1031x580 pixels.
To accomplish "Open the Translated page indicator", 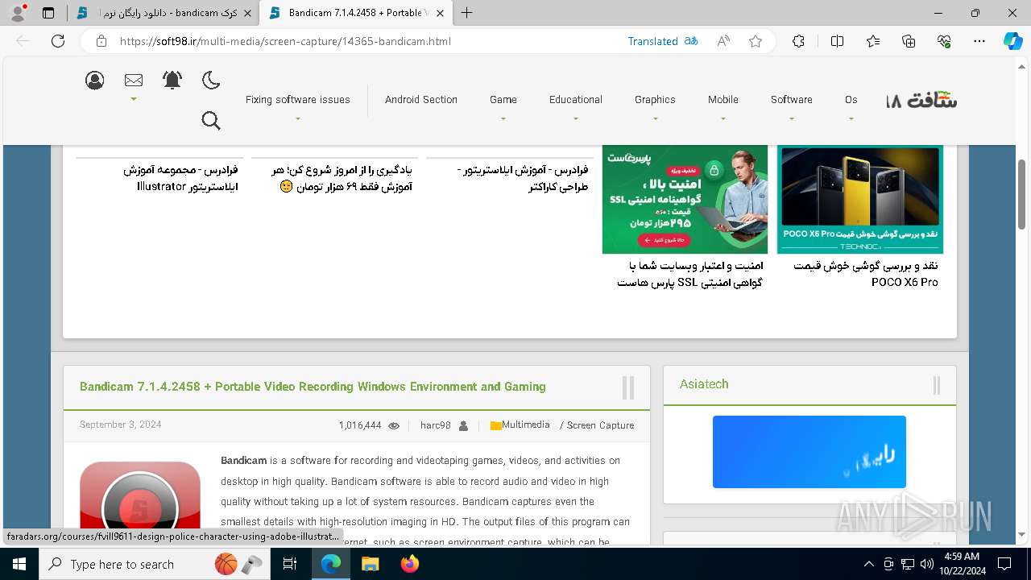I will tap(663, 41).
